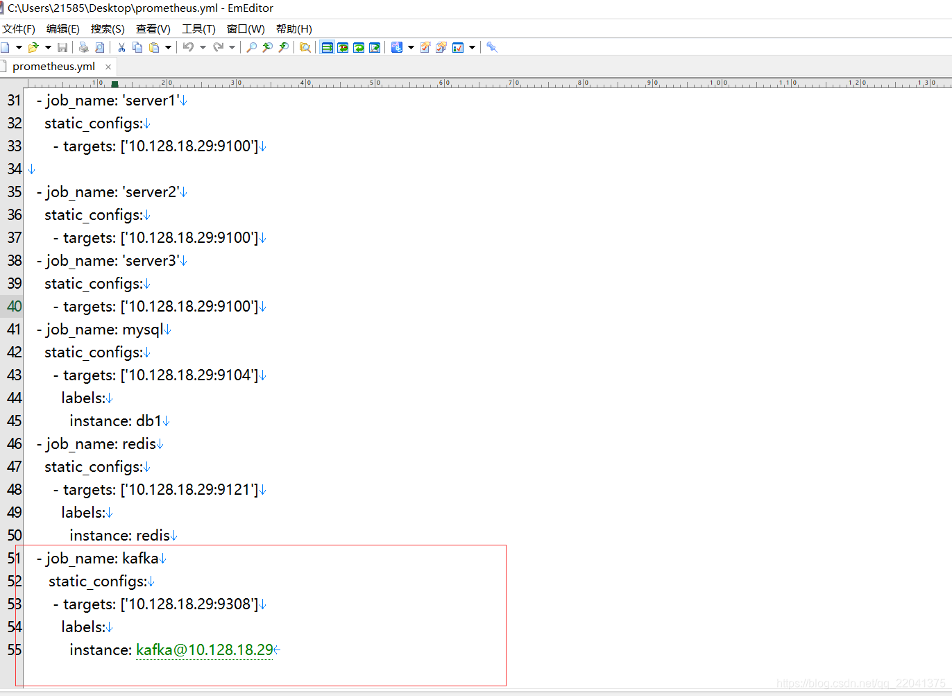Open the 文件(F) menu

[19, 28]
